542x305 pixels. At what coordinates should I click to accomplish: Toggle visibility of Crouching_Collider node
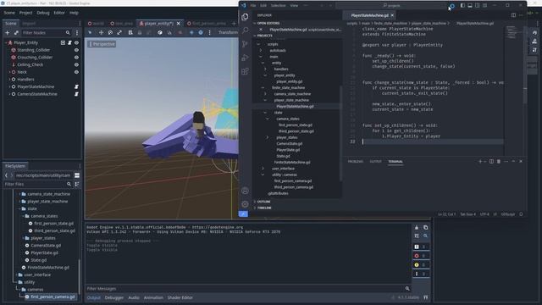pyautogui.click(x=76, y=58)
